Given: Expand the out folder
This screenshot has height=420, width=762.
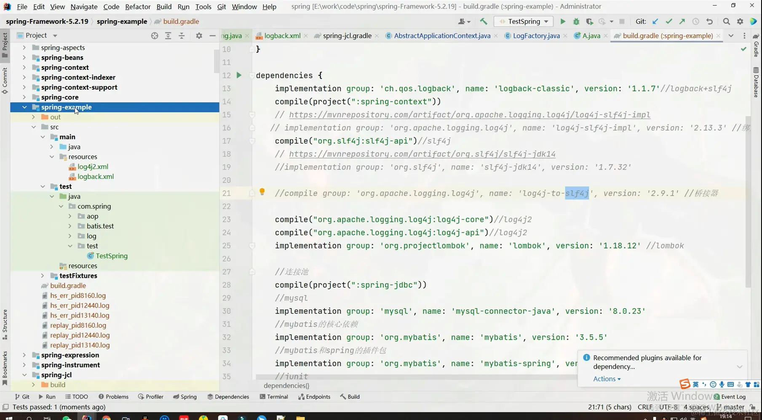Looking at the screenshot, I should (x=33, y=117).
